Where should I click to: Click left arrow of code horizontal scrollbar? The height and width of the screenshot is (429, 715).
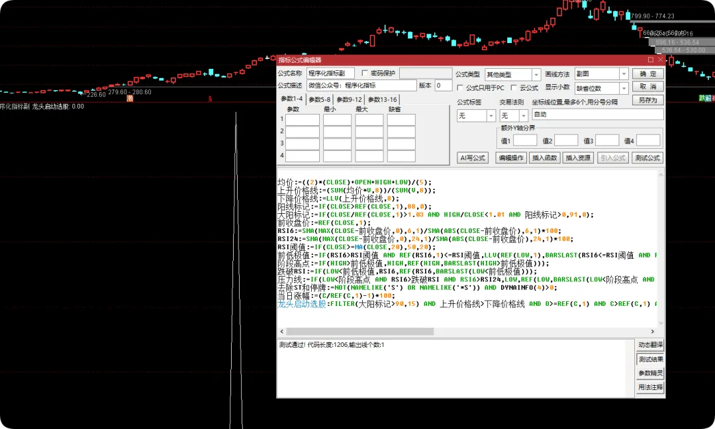tap(282, 332)
